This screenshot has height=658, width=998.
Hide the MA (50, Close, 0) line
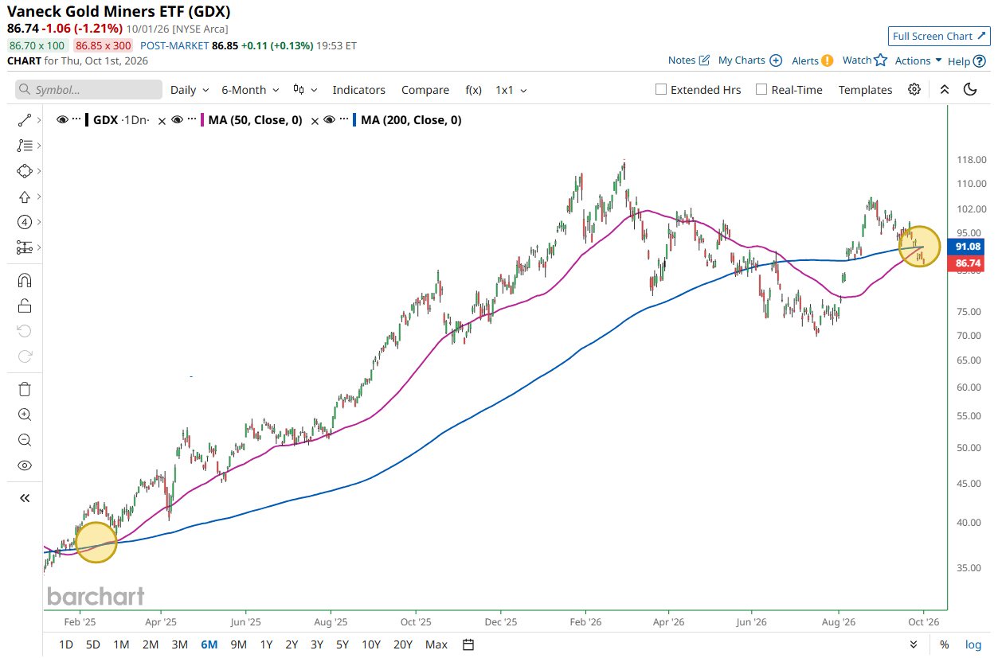coord(178,120)
